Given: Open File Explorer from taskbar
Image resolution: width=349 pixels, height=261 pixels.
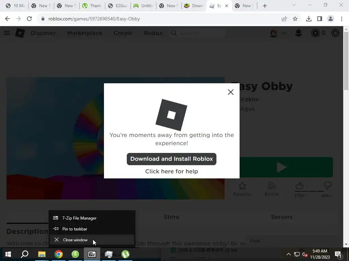Looking at the screenshot, I should (x=42, y=254).
